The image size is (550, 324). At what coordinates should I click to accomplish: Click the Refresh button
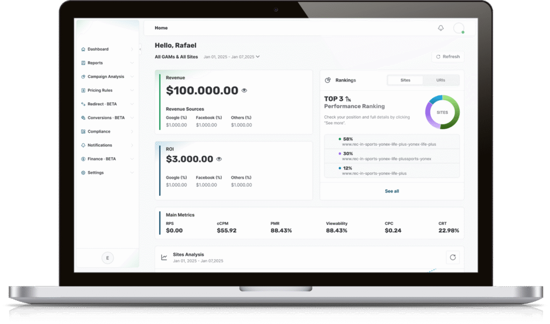tap(448, 56)
